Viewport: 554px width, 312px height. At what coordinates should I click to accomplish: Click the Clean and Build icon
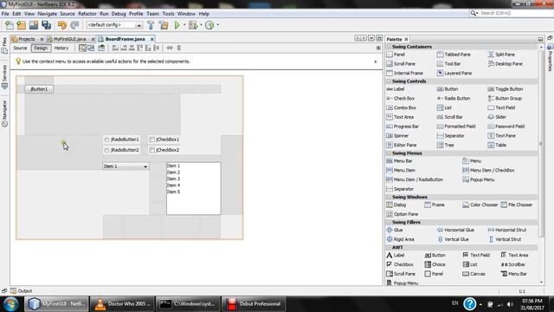(x=164, y=25)
